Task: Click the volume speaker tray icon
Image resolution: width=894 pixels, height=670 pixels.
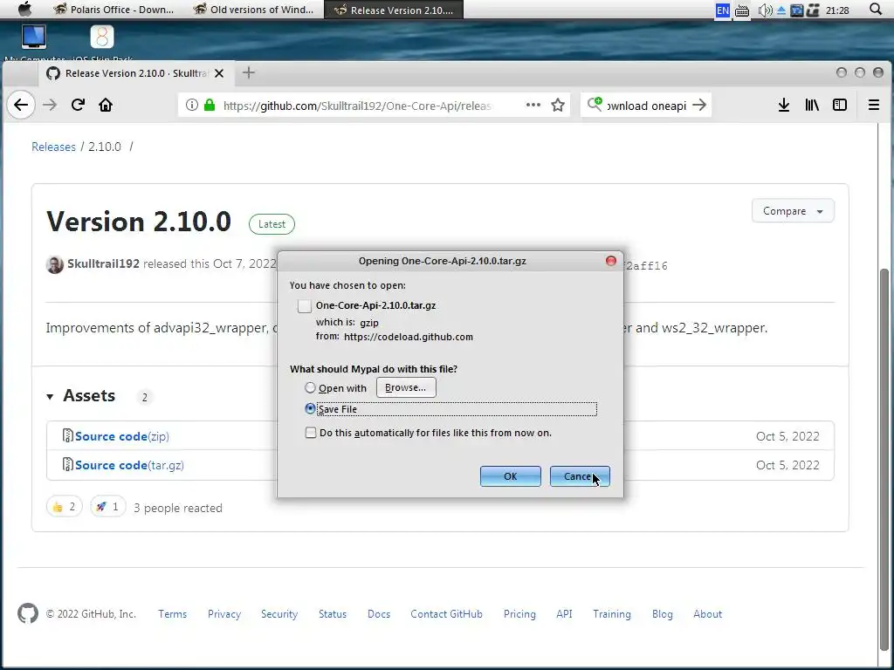Action: [764, 10]
